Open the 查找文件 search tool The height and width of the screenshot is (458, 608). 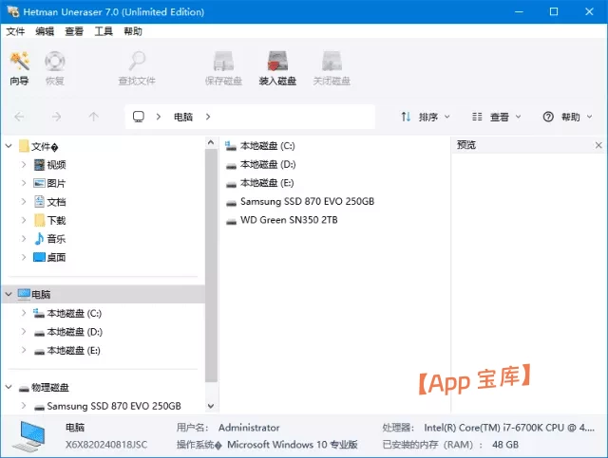click(x=137, y=68)
